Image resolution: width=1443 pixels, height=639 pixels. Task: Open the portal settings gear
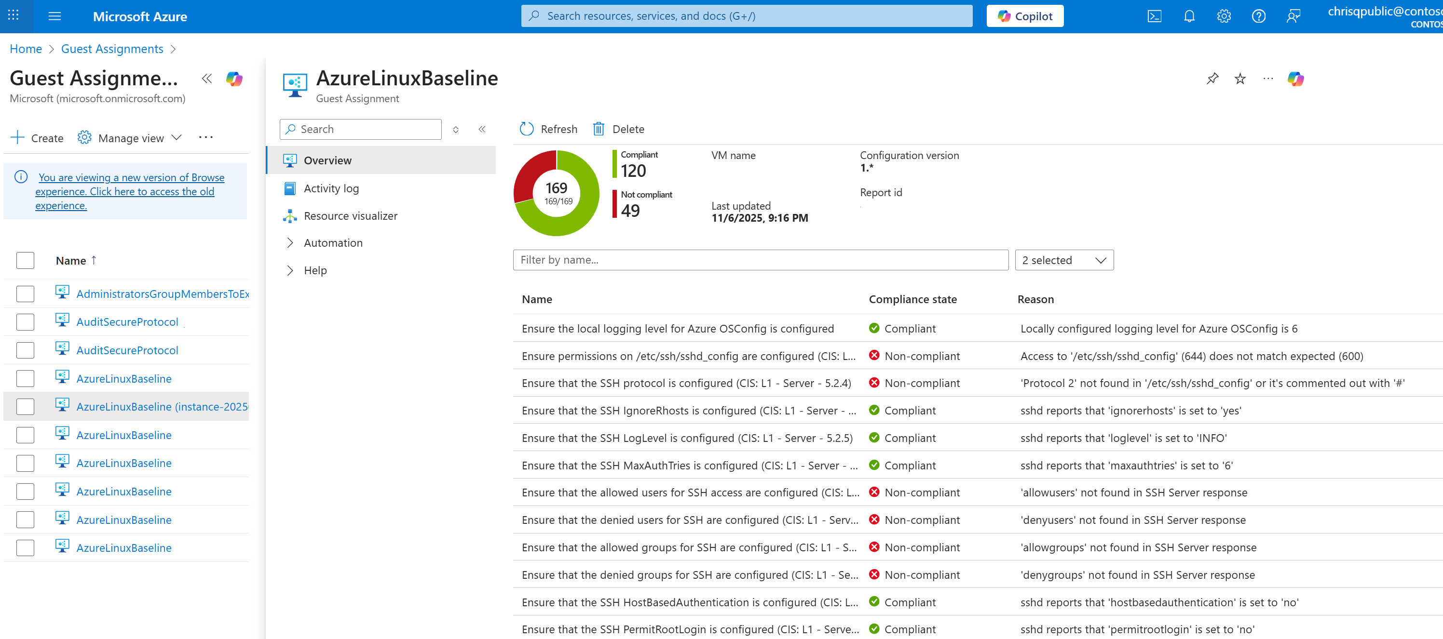tap(1224, 16)
